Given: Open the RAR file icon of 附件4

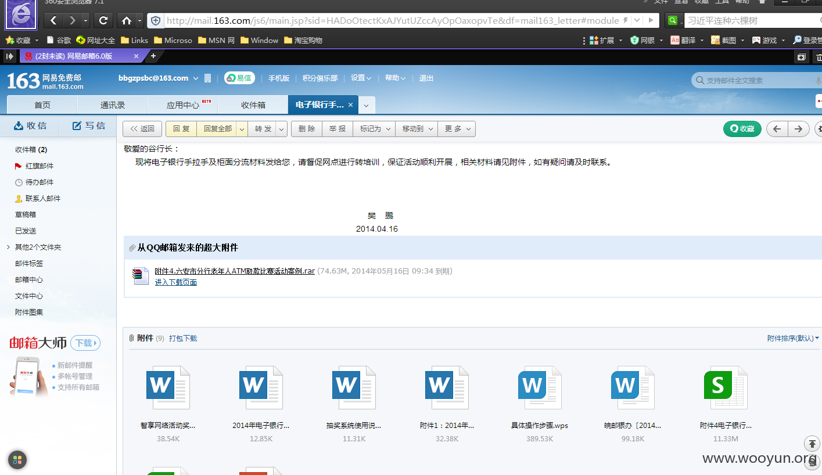Looking at the screenshot, I should (x=141, y=276).
